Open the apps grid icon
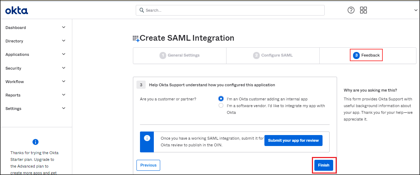Viewport: 420px width, 175px height. point(364,10)
